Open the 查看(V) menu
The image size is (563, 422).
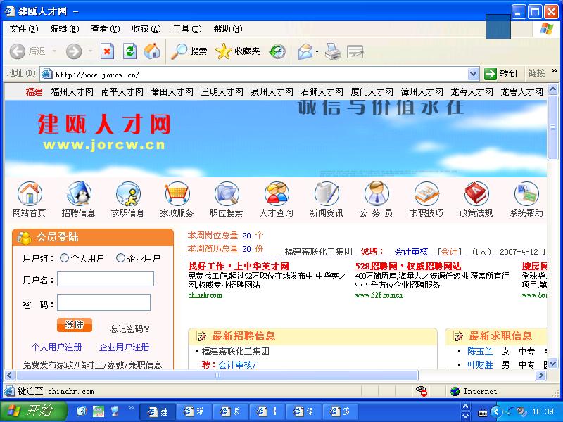(105, 29)
